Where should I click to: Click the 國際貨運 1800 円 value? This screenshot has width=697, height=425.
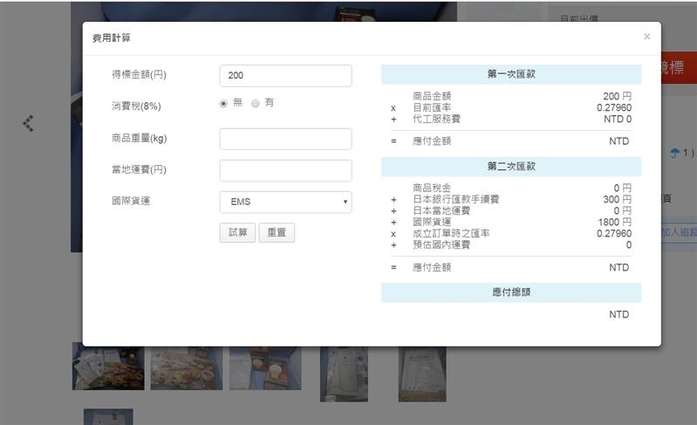(x=614, y=223)
